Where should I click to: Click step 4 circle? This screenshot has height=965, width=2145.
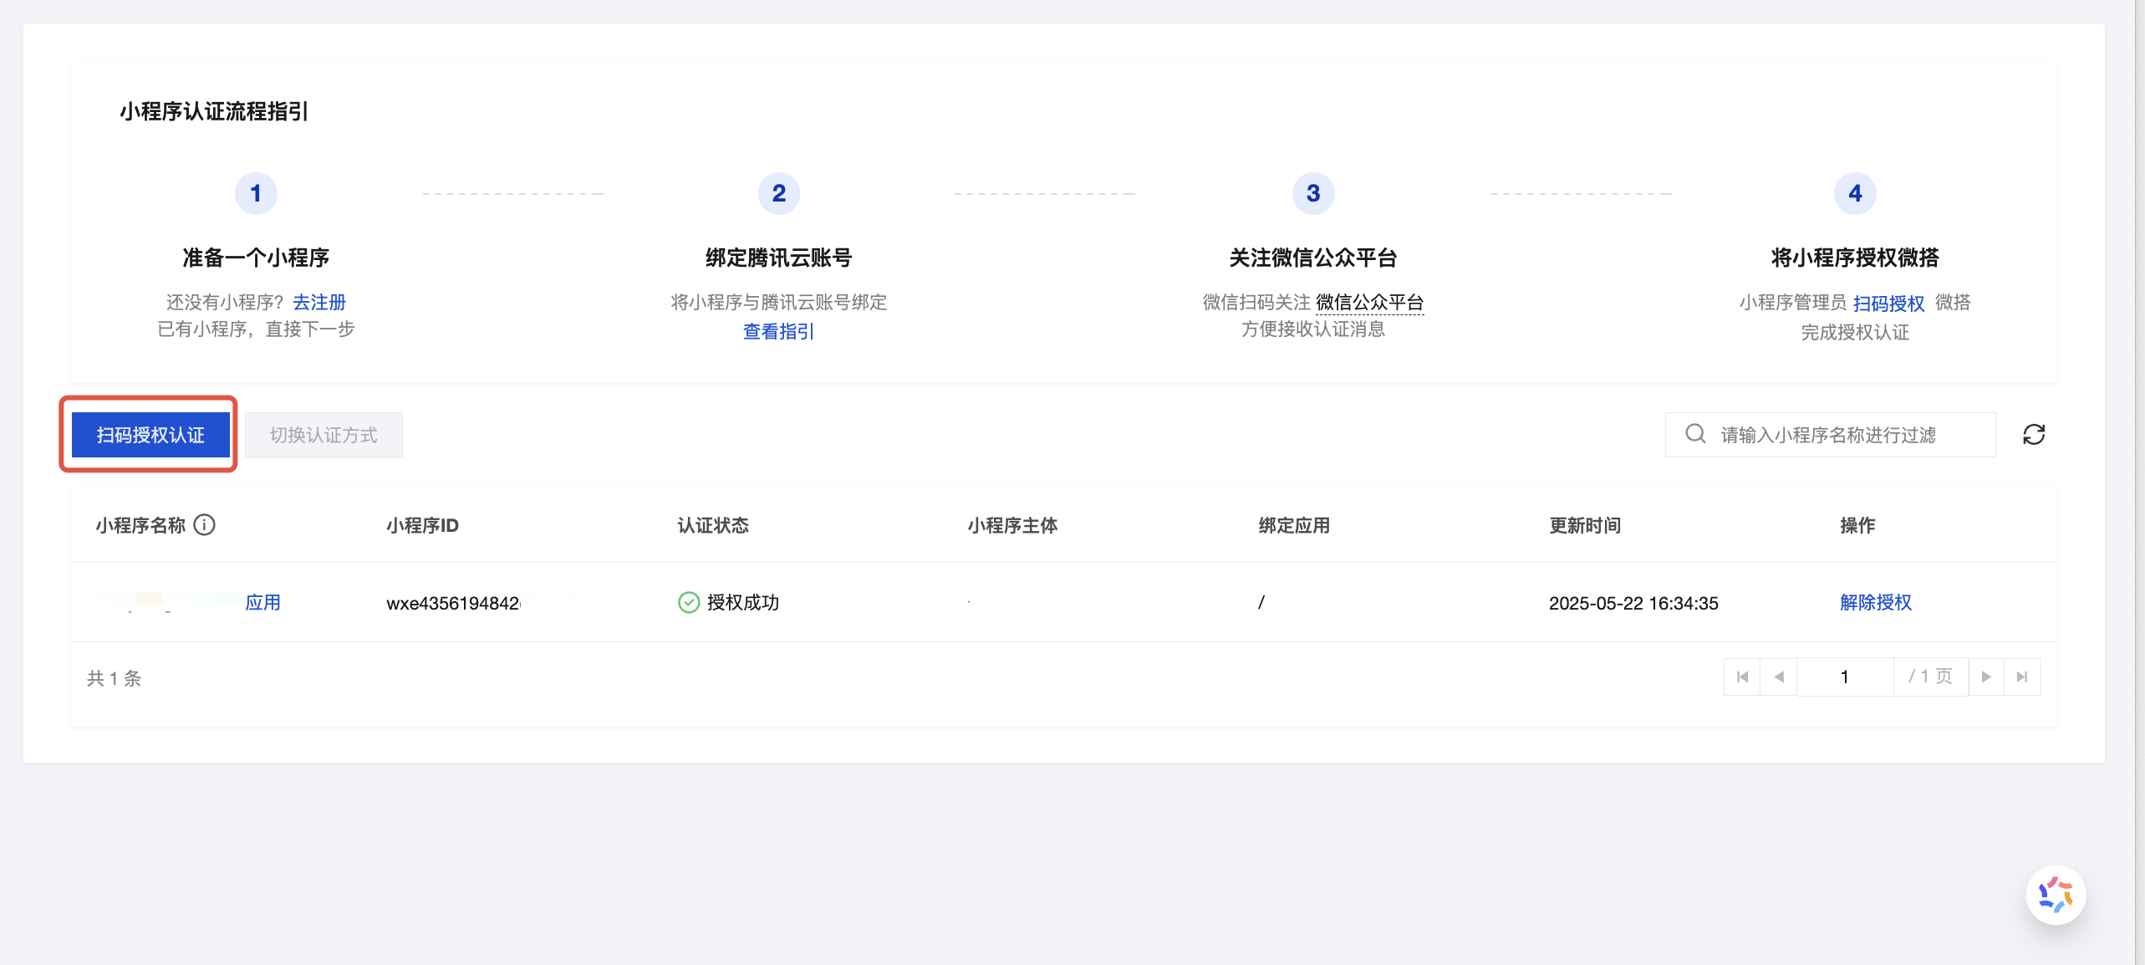pos(1855,193)
